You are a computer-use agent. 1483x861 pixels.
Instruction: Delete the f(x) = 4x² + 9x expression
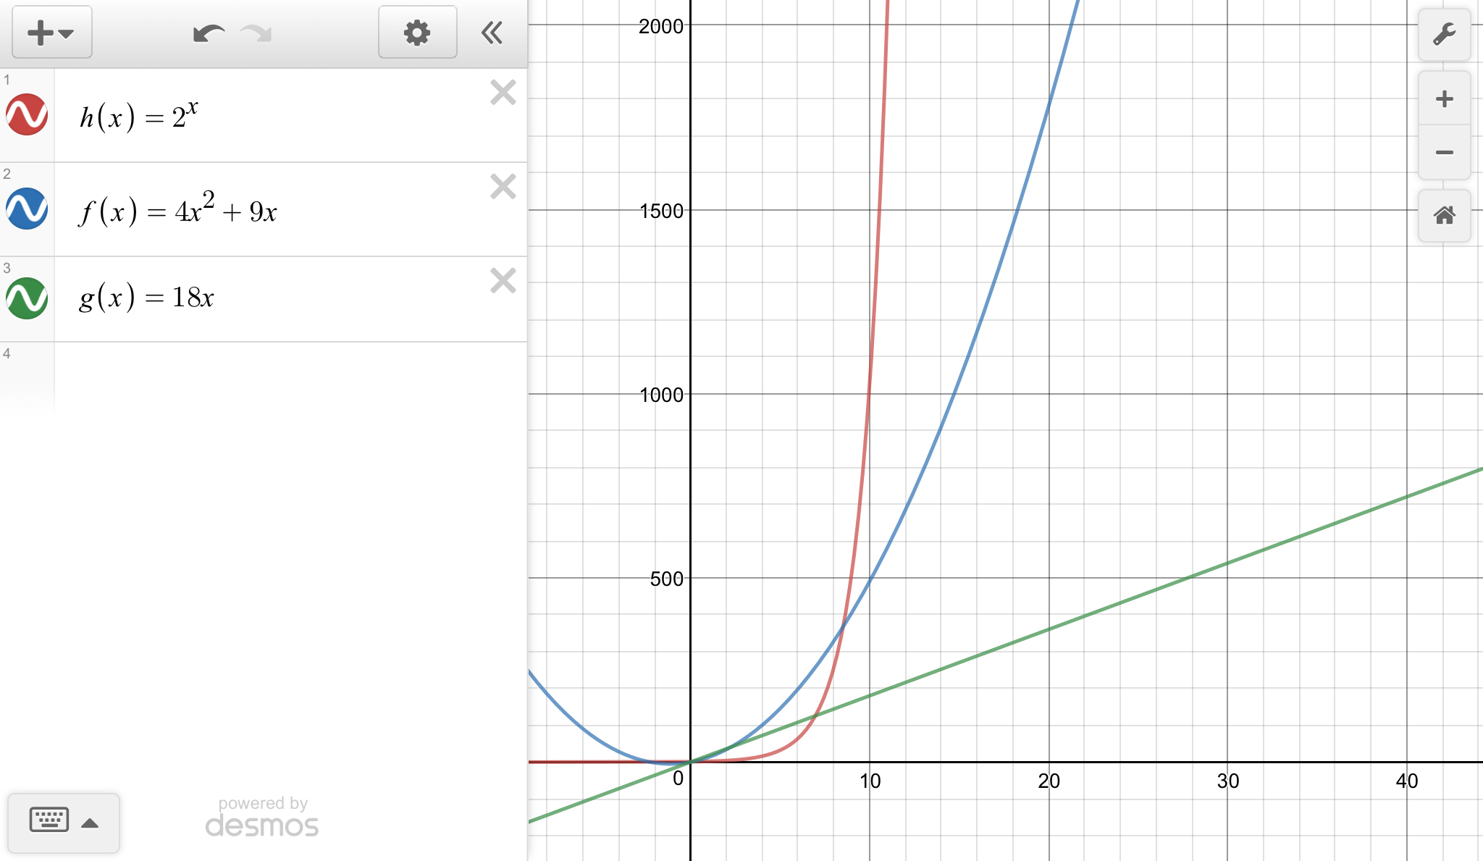coord(503,187)
